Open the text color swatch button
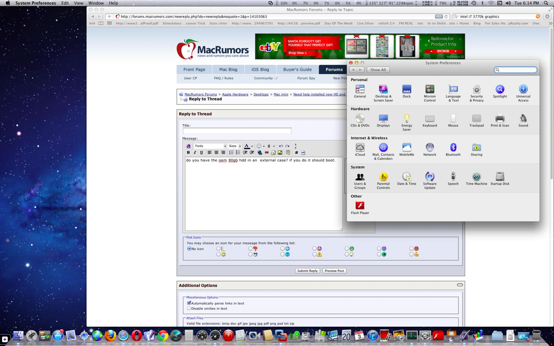This screenshot has height=346, width=554. pos(247,146)
